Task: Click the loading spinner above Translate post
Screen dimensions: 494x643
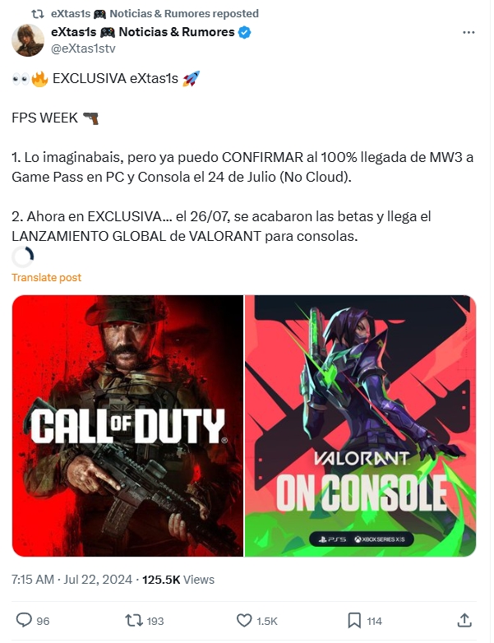Action: pyautogui.click(x=22, y=257)
